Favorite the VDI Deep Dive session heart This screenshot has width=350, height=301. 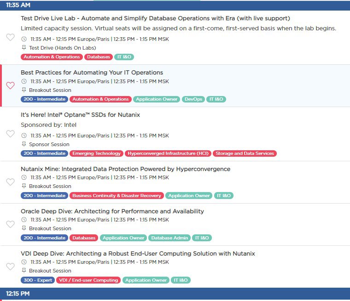coord(10,267)
